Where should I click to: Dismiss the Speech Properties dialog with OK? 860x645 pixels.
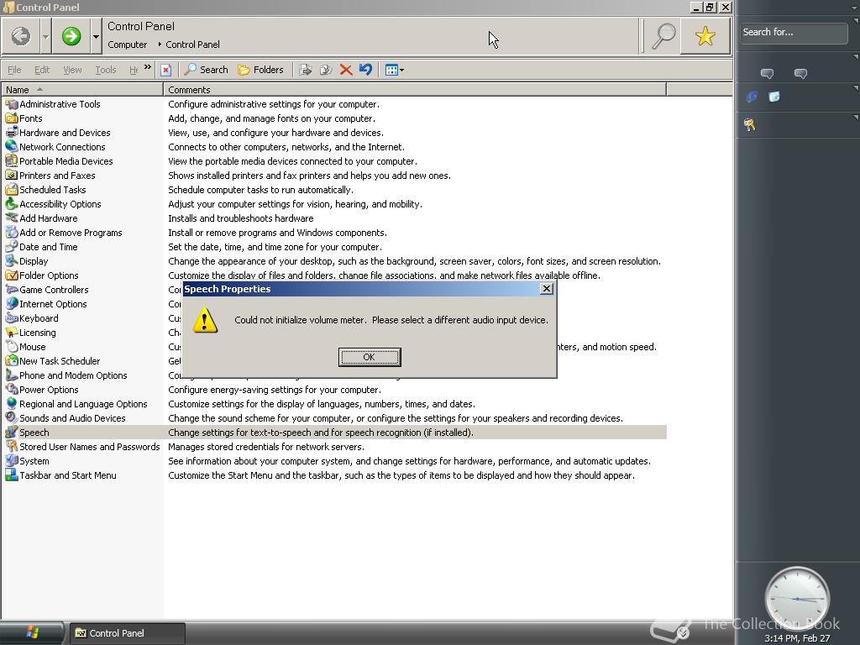tap(370, 357)
